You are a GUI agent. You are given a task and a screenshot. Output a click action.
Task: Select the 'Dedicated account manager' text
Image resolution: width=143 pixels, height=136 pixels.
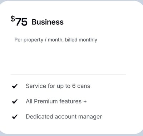point(64,117)
